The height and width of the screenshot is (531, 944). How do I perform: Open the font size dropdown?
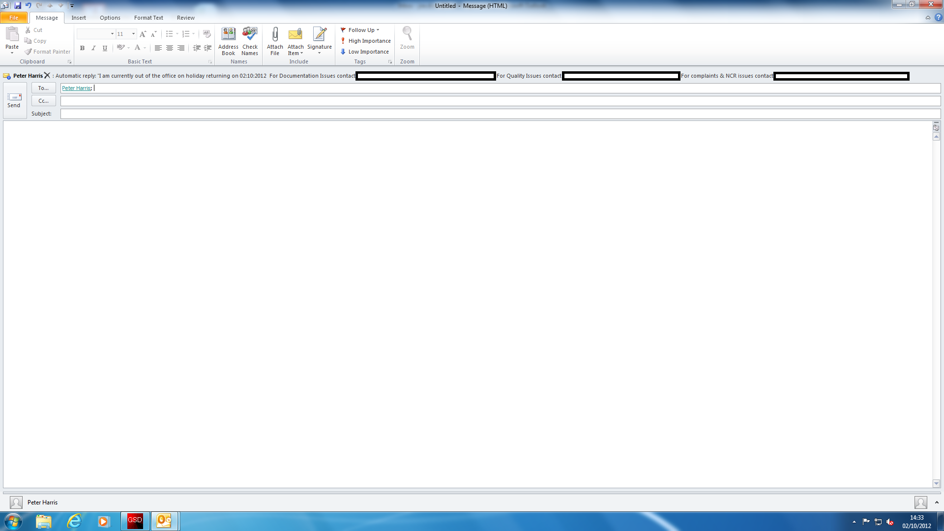(x=133, y=34)
